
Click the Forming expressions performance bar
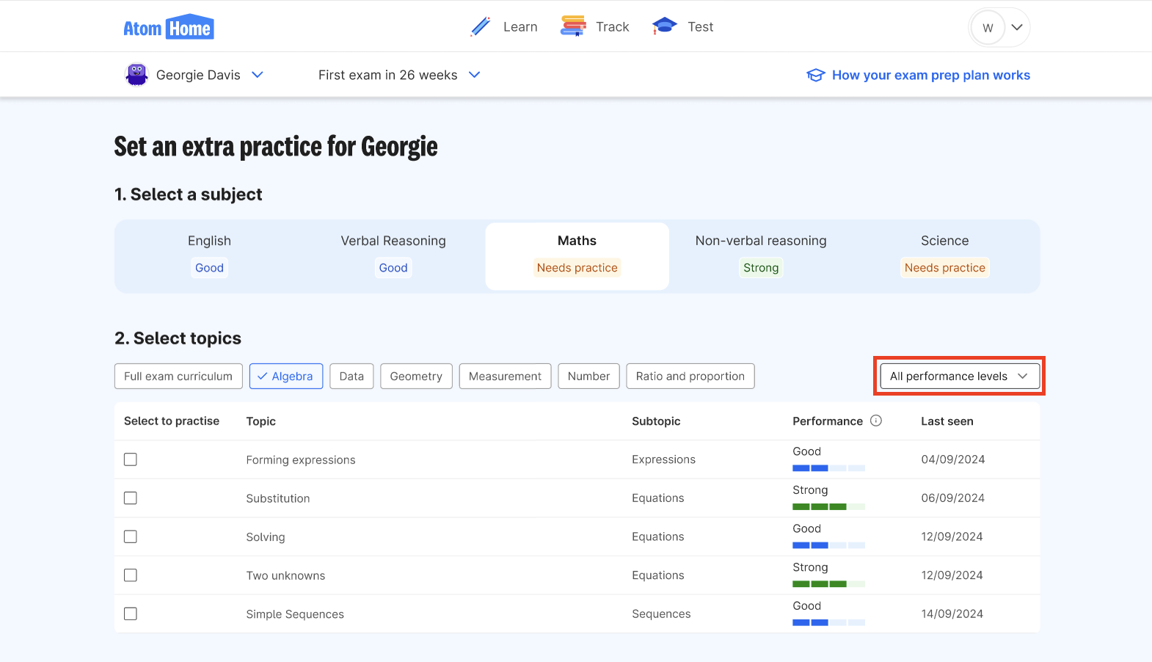pos(828,468)
